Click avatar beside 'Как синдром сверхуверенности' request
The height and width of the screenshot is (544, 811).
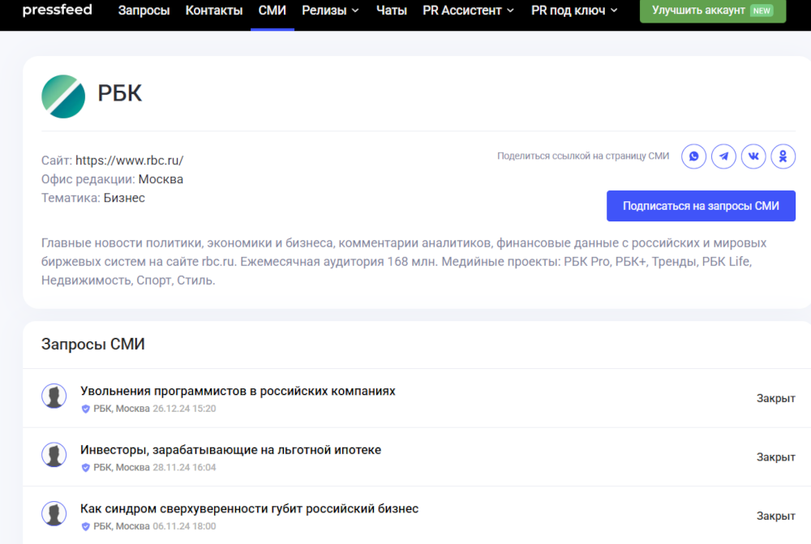pyautogui.click(x=54, y=514)
